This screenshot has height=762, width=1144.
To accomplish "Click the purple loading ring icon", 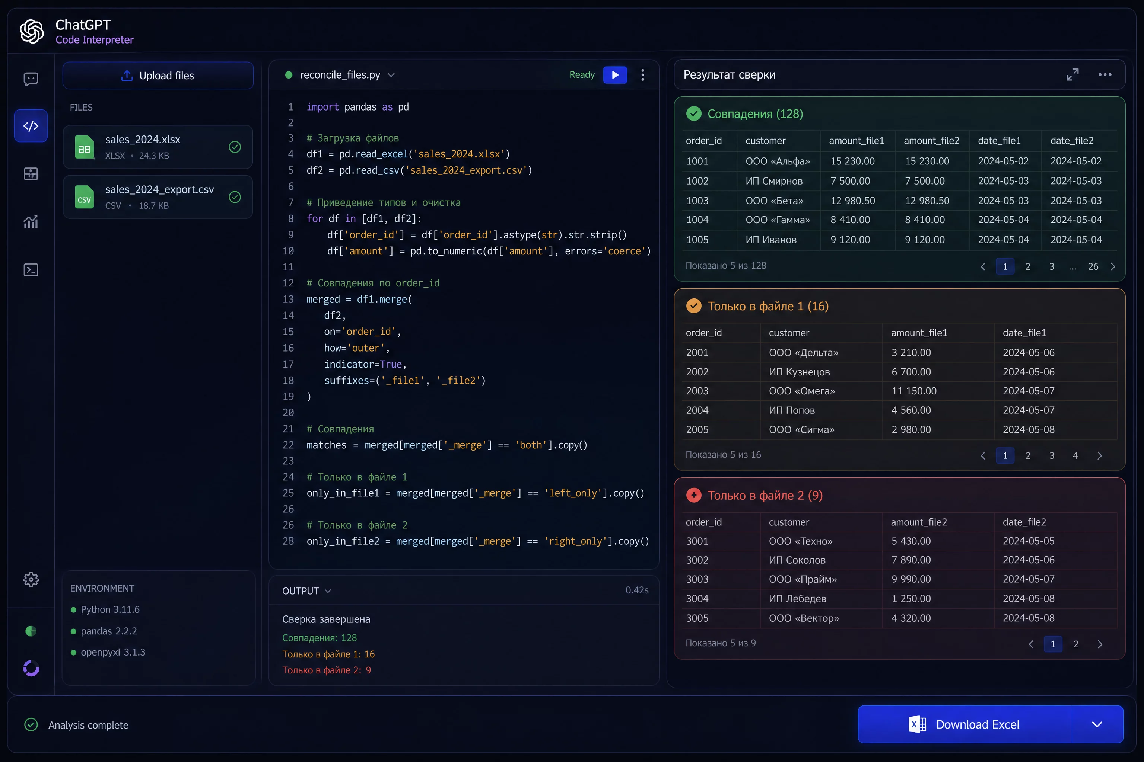I will point(31,668).
